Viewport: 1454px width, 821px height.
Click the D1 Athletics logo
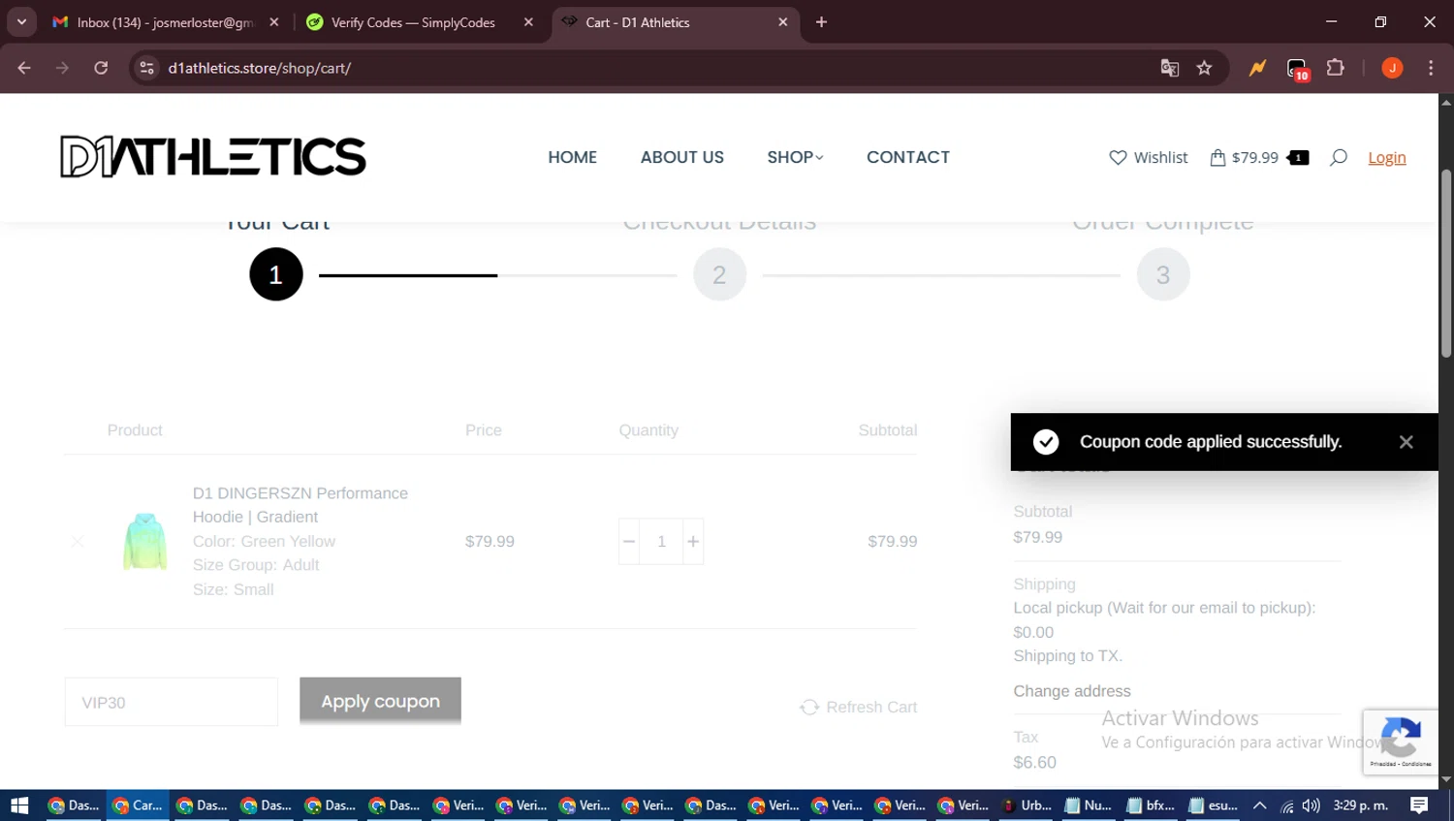pyautogui.click(x=213, y=157)
